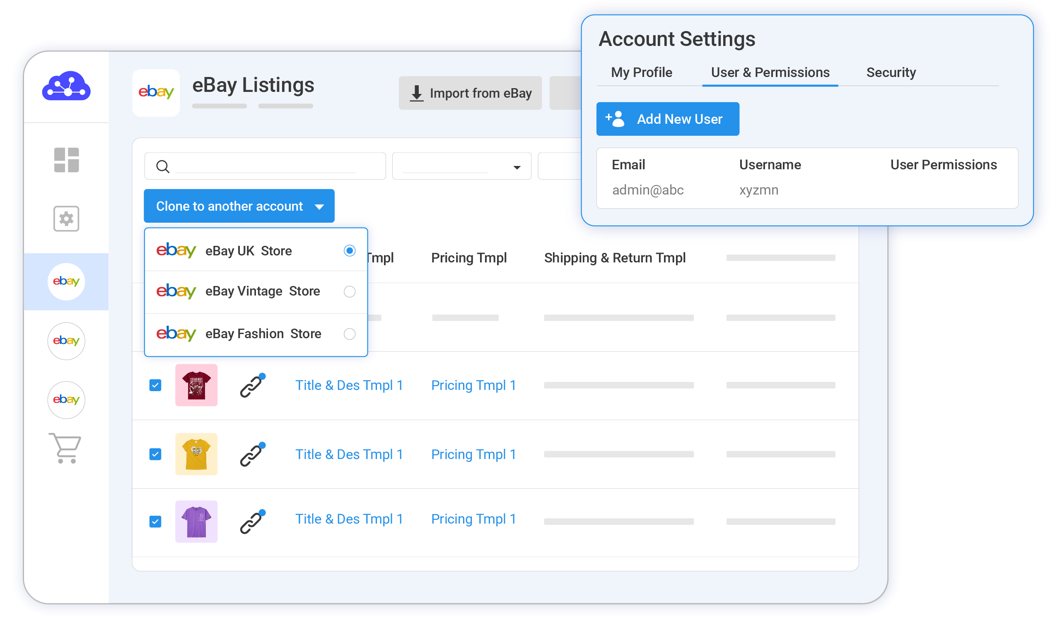The image size is (1050, 625).
Task: Open the settings gear icon in sidebar
Action: pyautogui.click(x=66, y=219)
